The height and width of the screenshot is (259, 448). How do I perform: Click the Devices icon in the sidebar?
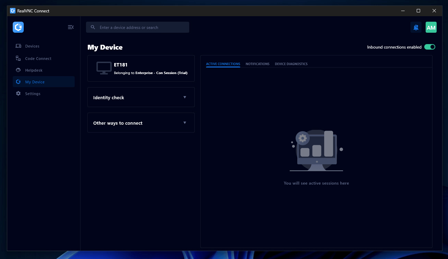click(x=18, y=46)
